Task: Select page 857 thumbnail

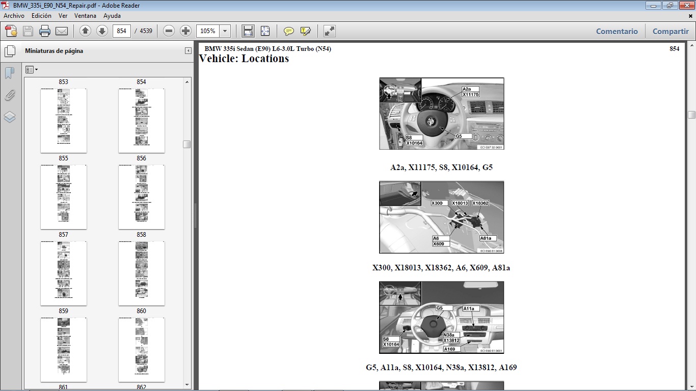Action: point(64,273)
